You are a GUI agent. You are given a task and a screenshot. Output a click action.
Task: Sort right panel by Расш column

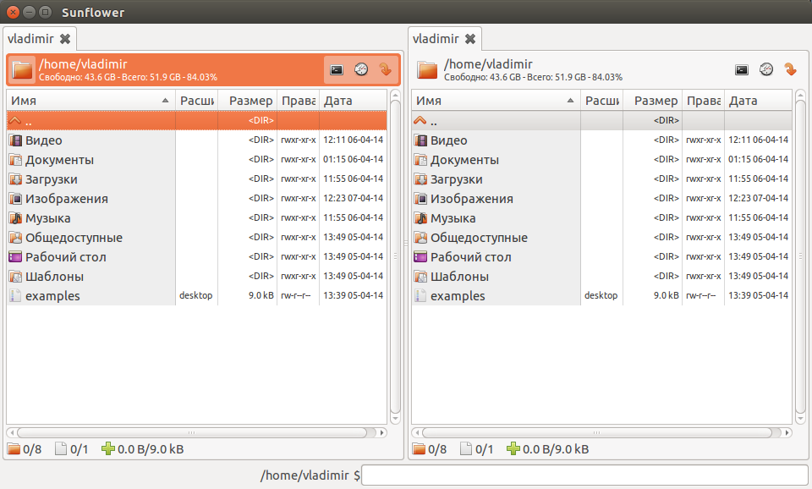[601, 101]
